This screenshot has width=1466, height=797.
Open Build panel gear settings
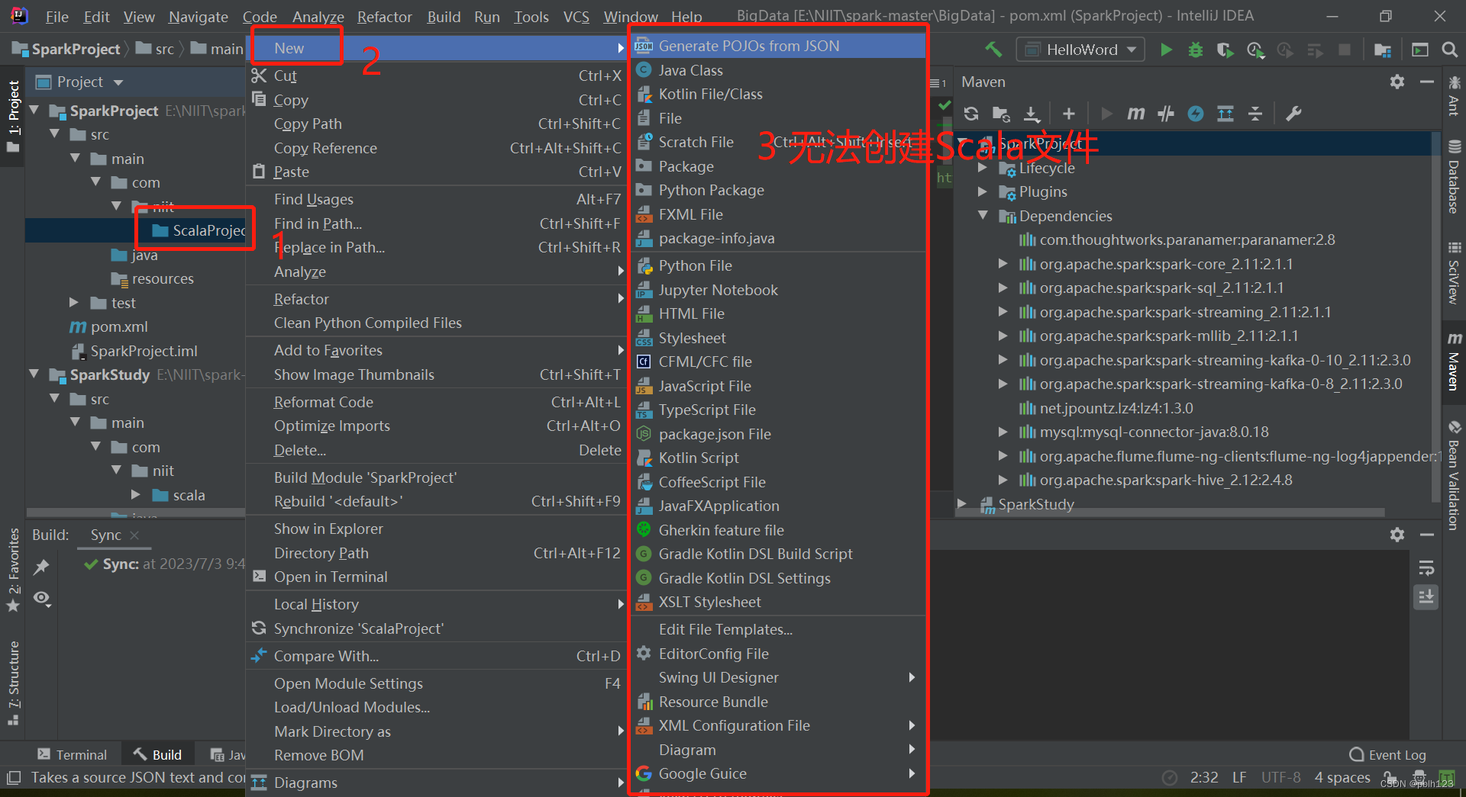point(1397,535)
